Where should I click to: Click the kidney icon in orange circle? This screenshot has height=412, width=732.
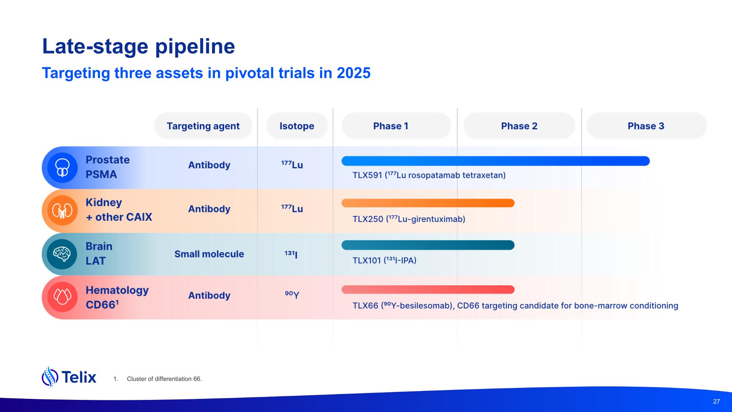point(62,211)
